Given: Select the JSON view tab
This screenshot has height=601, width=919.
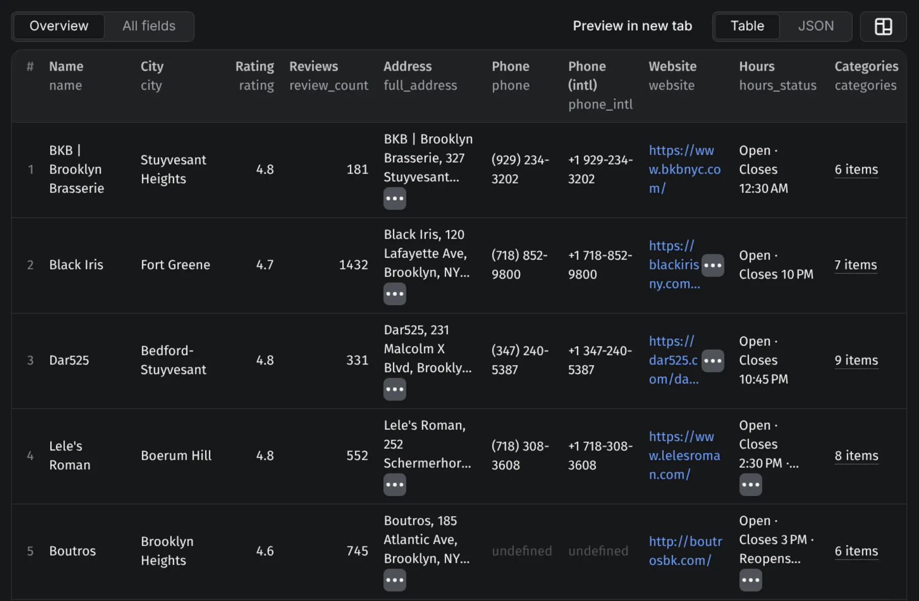Looking at the screenshot, I should pyautogui.click(x=815, y=26).
